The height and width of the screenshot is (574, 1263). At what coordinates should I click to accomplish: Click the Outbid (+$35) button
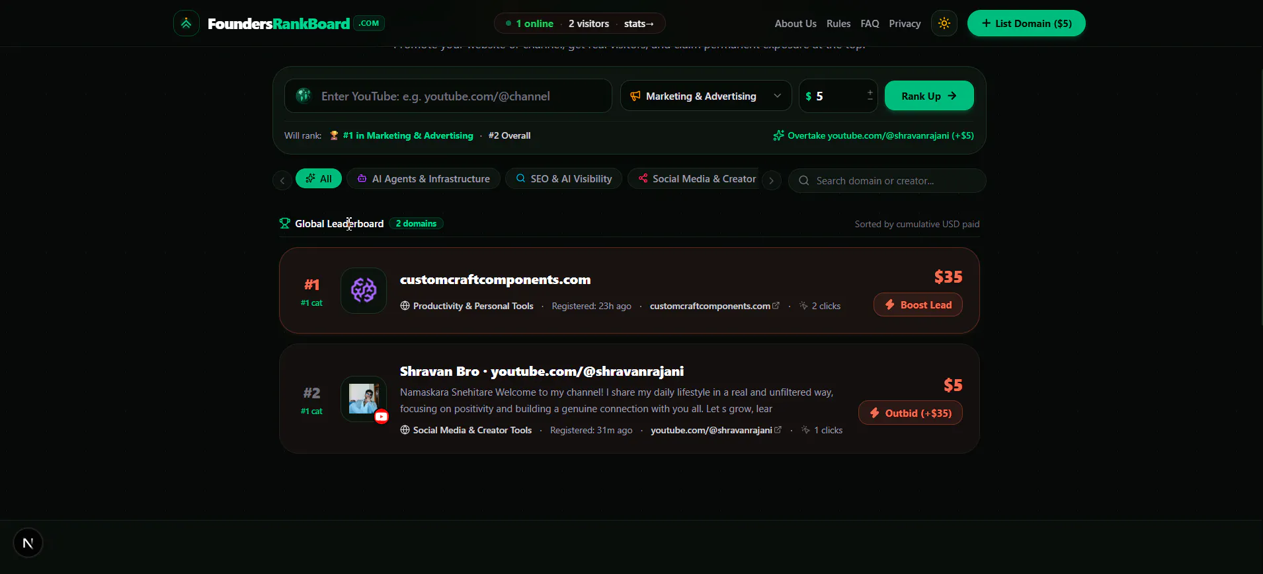coord(910,413)
